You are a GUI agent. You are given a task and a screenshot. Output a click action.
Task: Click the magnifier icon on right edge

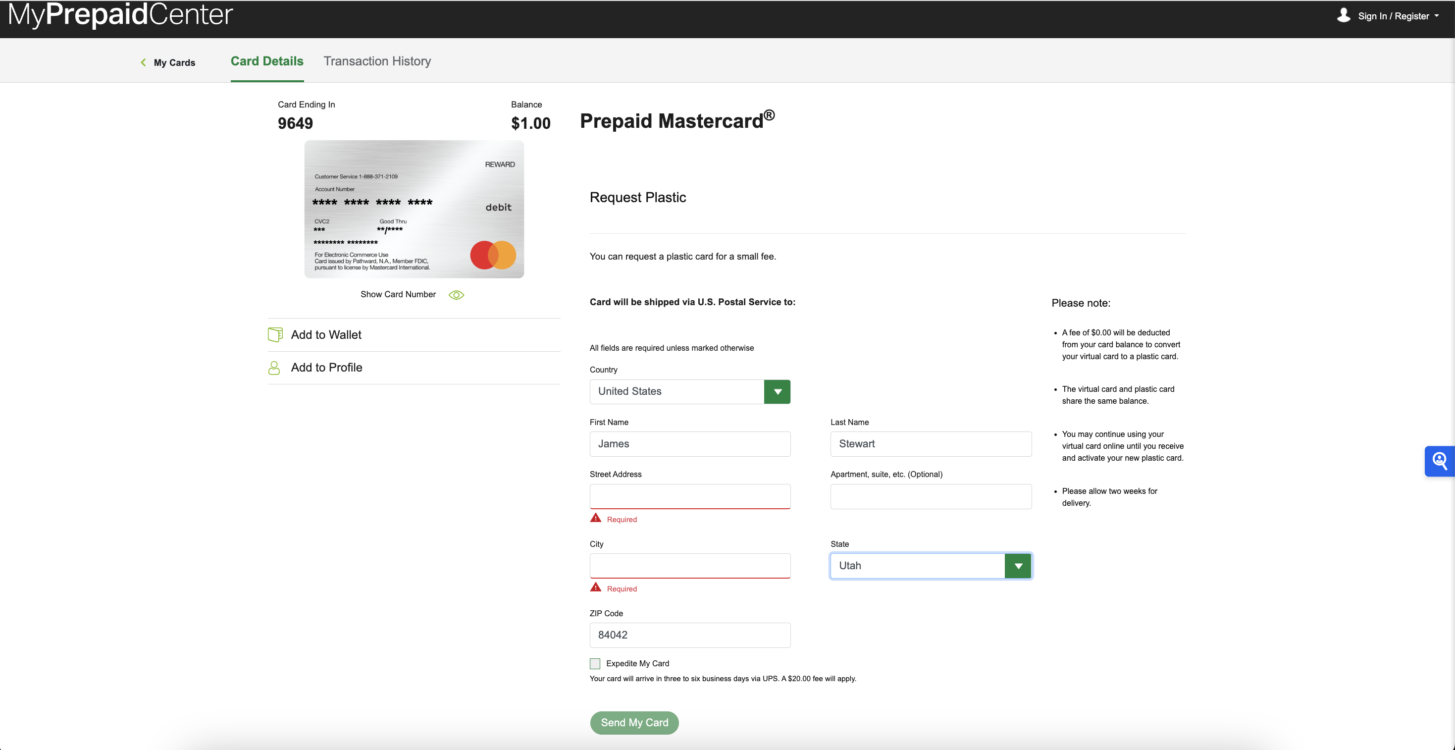[1440, 461]
